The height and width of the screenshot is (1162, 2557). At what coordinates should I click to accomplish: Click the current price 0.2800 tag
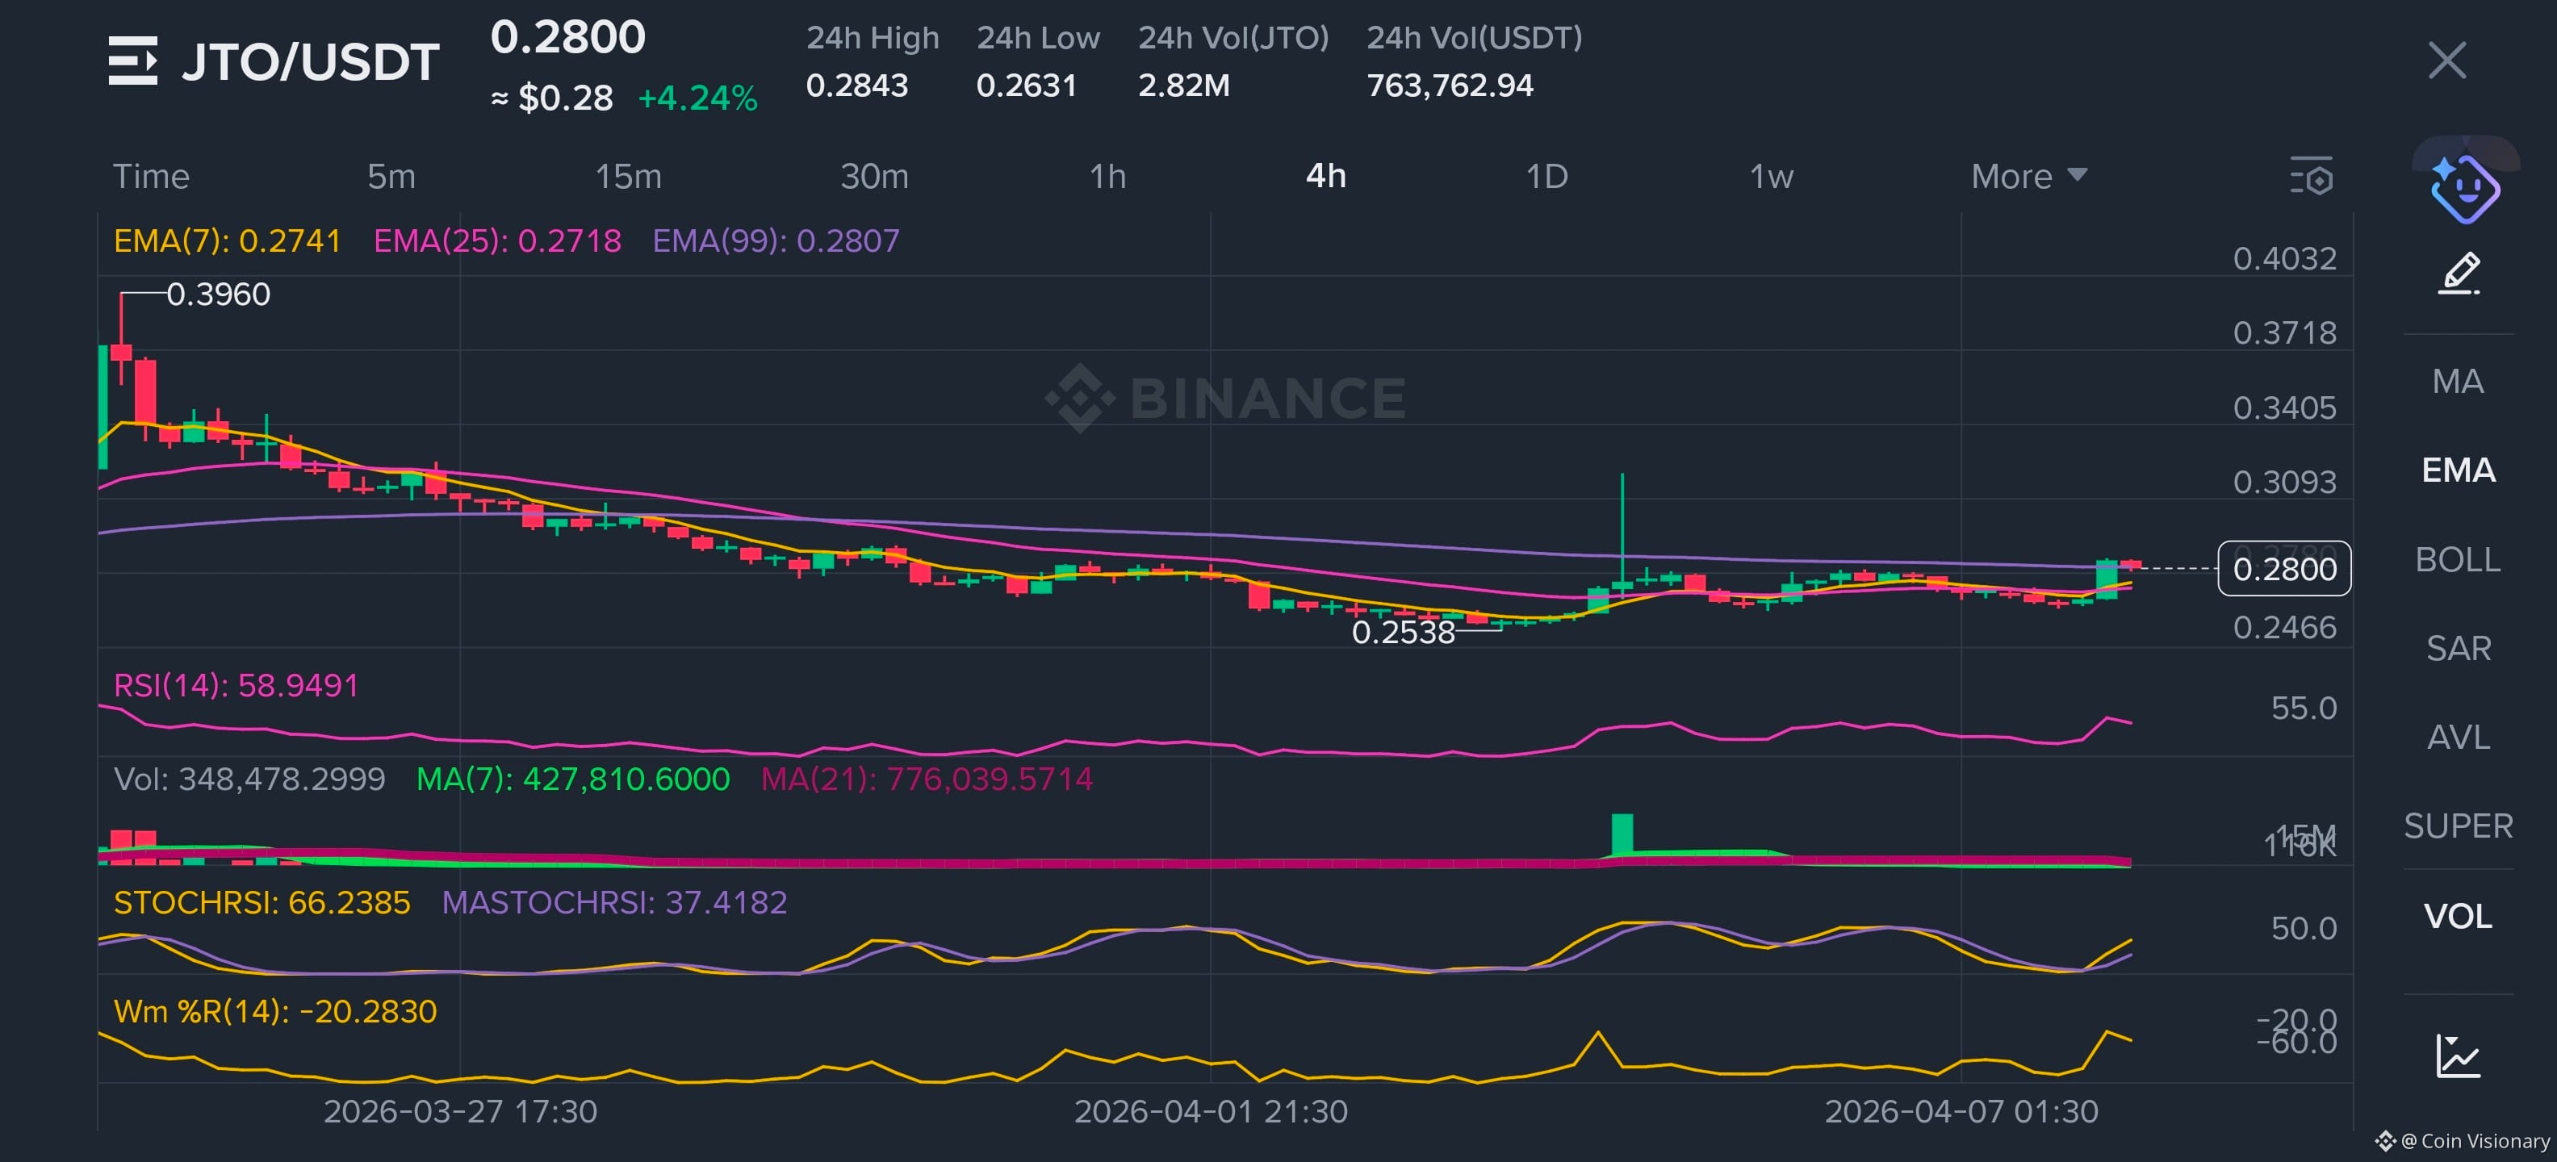(x=2284, y=569)
